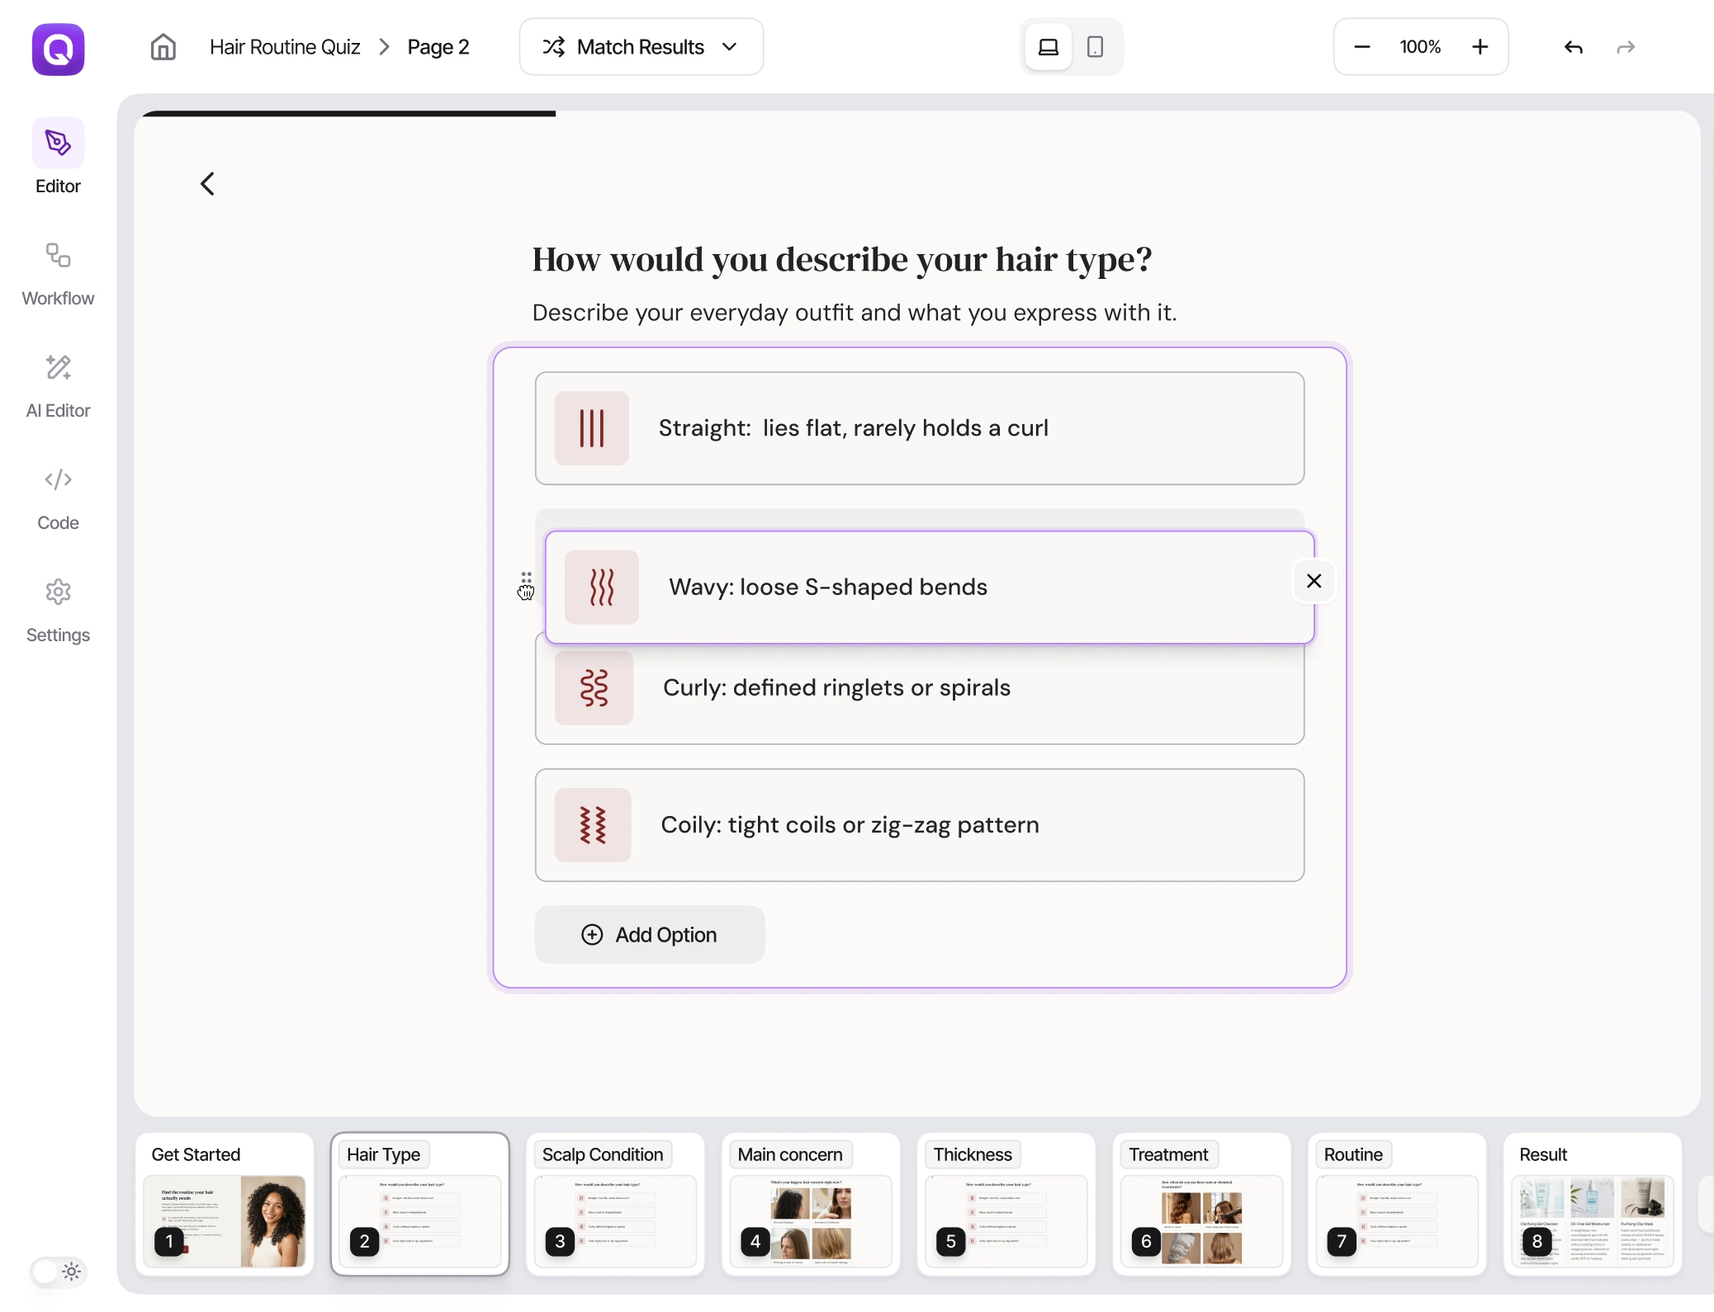Click the purple Q app logo
The image size is (1714, 1312).
pyautogui.click(x=58, y=50)
